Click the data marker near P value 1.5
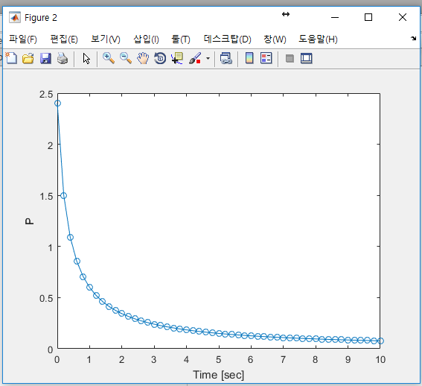This screenshot has height=386, width=422. tap(63, 196)
